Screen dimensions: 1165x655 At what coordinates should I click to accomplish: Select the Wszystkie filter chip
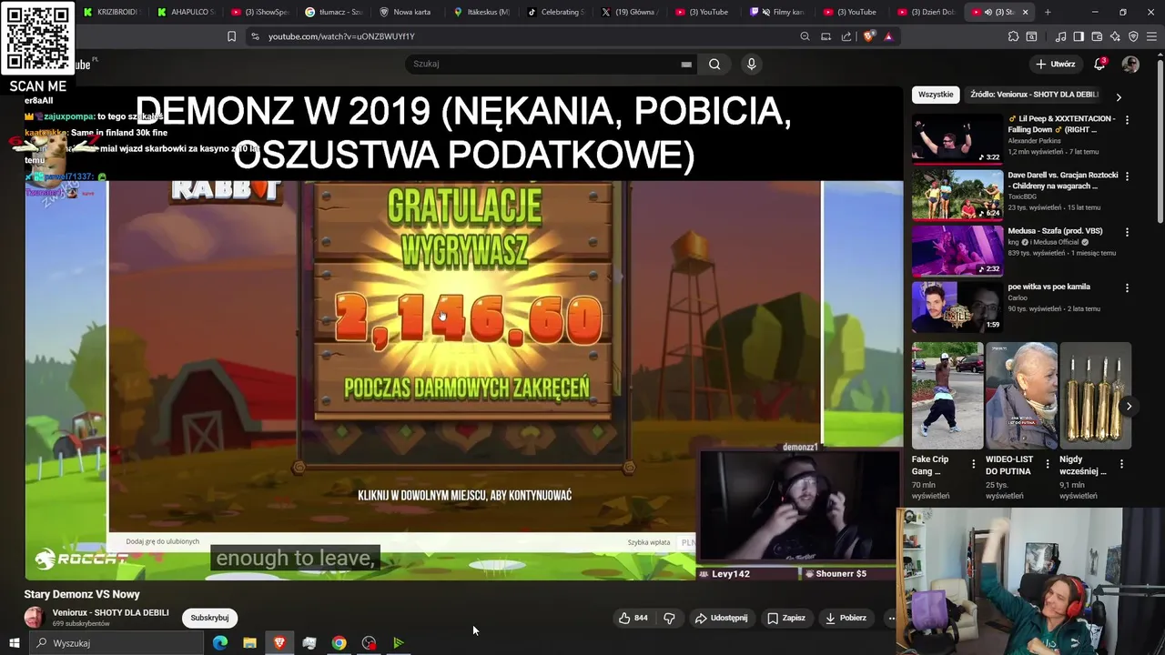coord(936,95)
